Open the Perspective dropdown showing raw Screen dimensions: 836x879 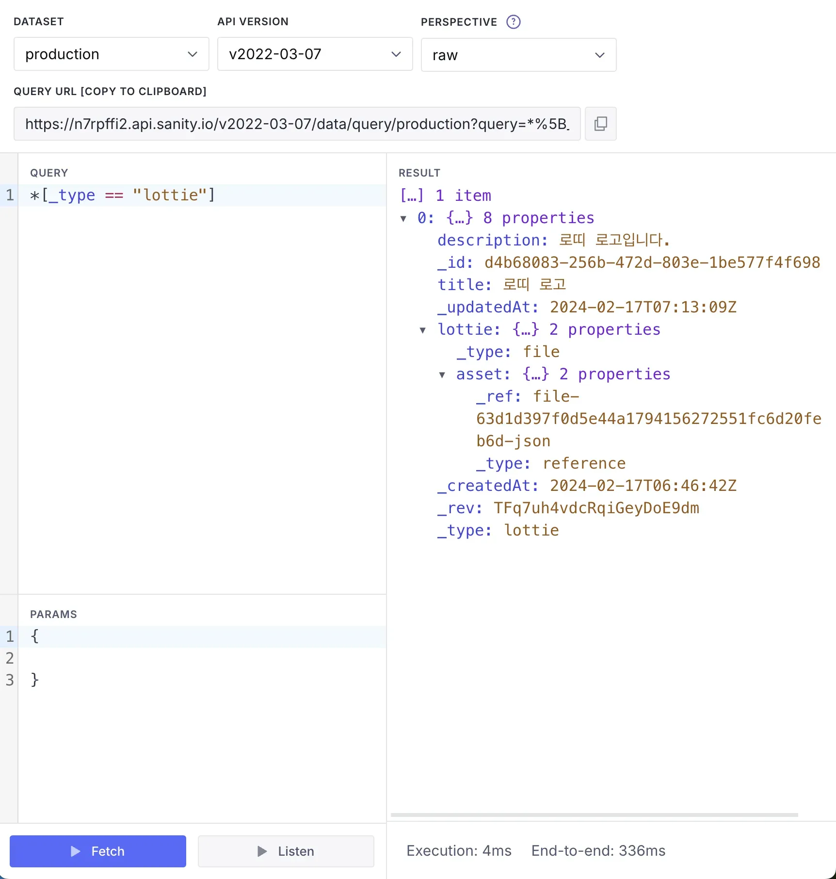click(x=519, y=55)
